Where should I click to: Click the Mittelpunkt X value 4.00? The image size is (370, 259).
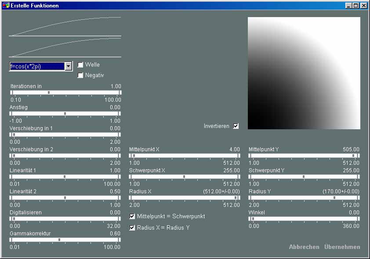coord(235,149)
